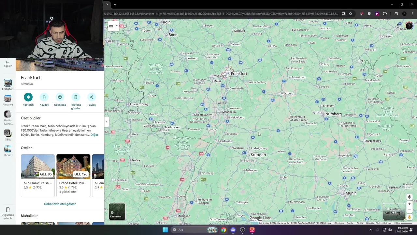This screenshot has width=417, height=235.
Task: Select the Kıbrıs recent item
Action: [8, 151]
